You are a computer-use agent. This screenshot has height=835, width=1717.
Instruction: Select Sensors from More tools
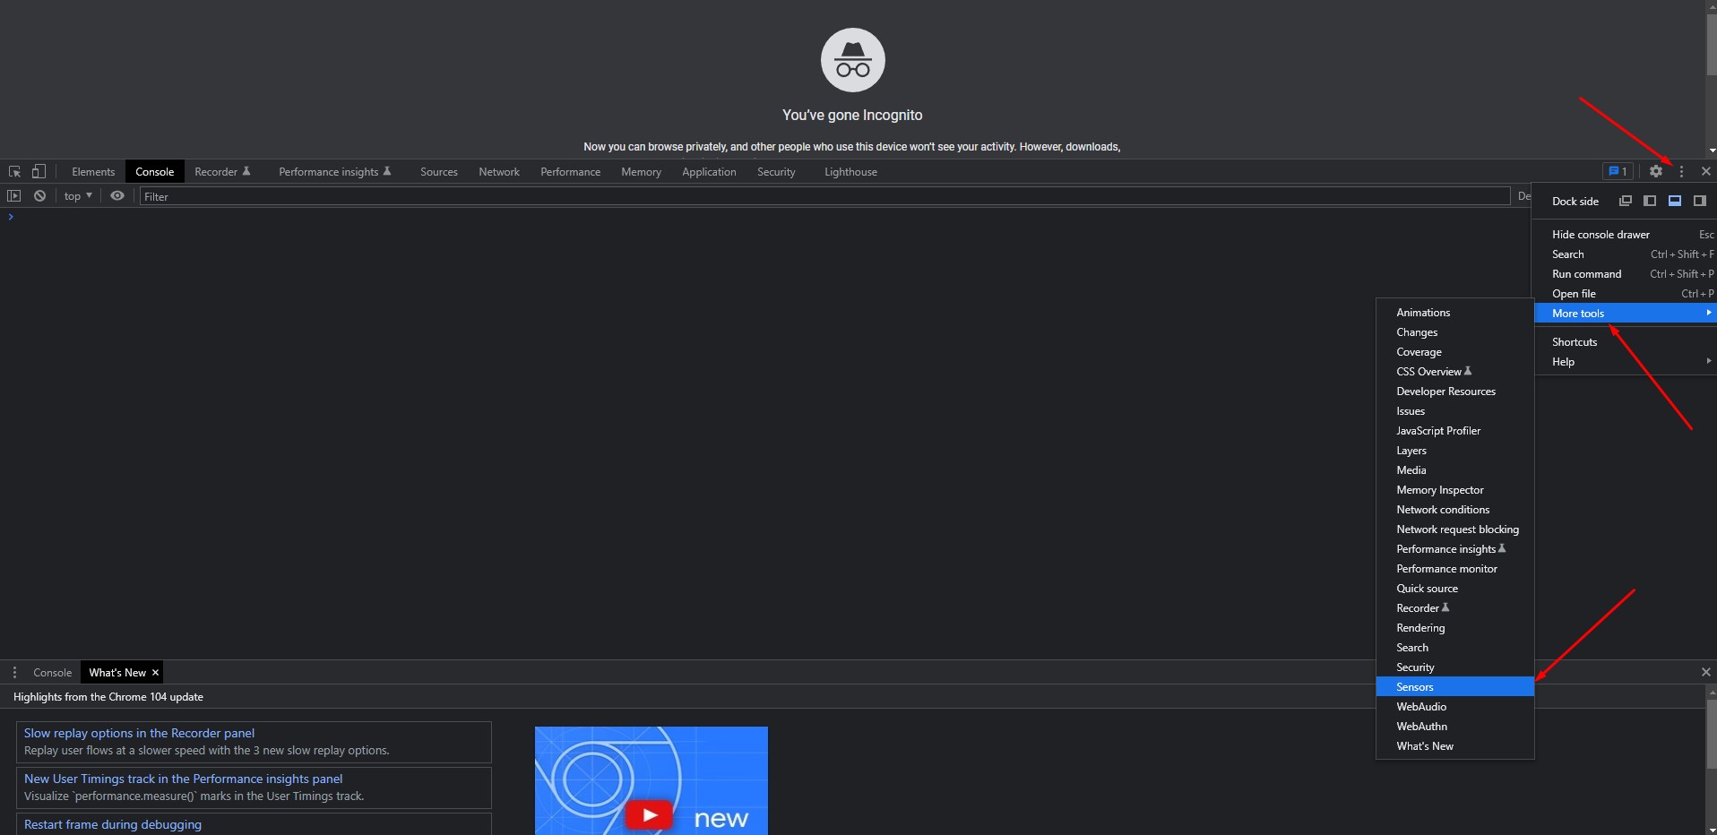pos(1455,686)
